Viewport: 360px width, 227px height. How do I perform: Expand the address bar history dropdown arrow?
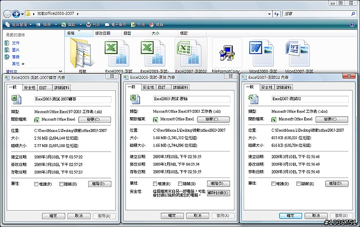click(269, 14)
